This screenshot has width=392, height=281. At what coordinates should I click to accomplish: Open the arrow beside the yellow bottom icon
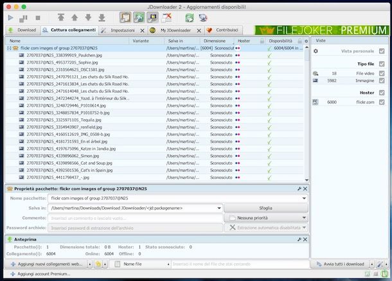point(105,264)
